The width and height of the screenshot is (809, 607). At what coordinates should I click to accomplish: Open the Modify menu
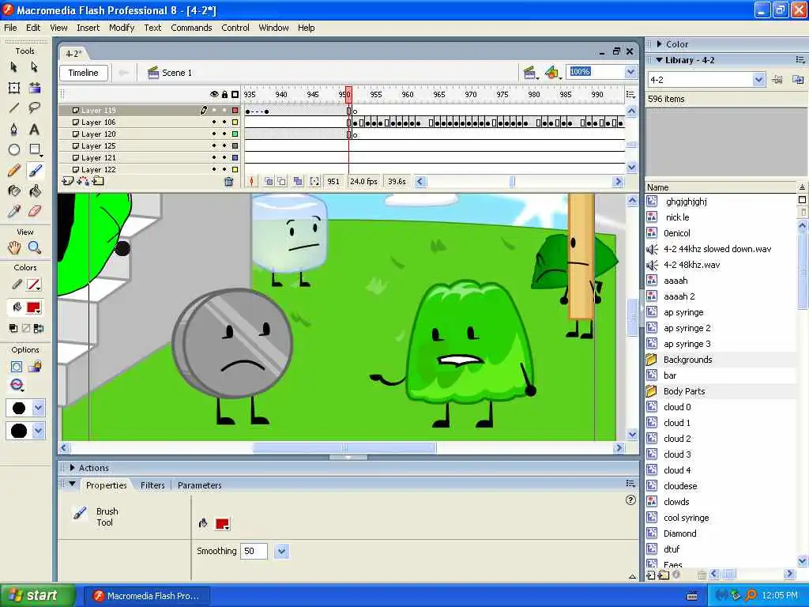coord(122,28)
